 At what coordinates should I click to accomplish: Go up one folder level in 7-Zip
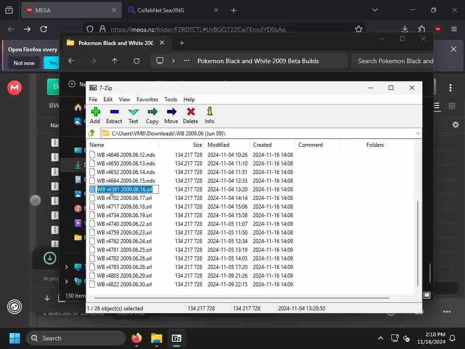[x=92, y=133]
